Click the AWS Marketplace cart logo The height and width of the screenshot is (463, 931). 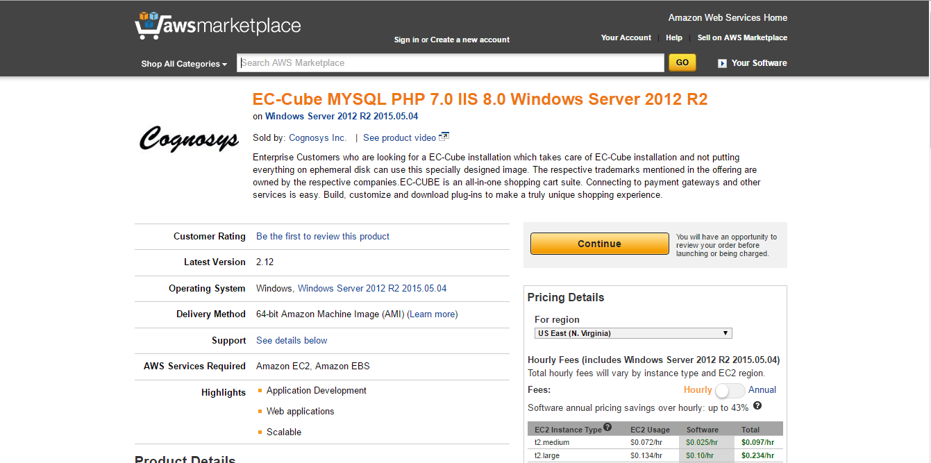coord(147,25)
